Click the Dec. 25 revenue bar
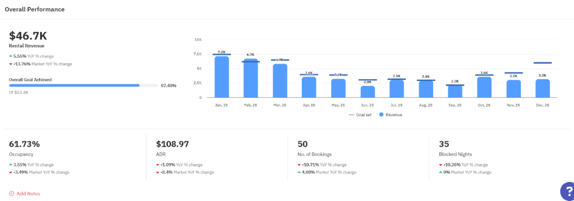 click(x=543, y=88)
